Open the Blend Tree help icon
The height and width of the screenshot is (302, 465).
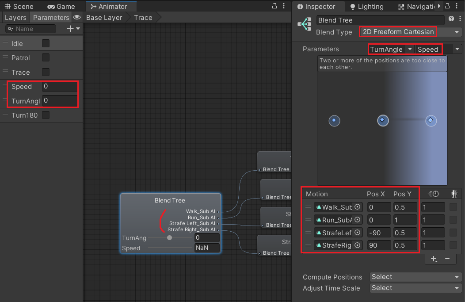coord(451,19)
